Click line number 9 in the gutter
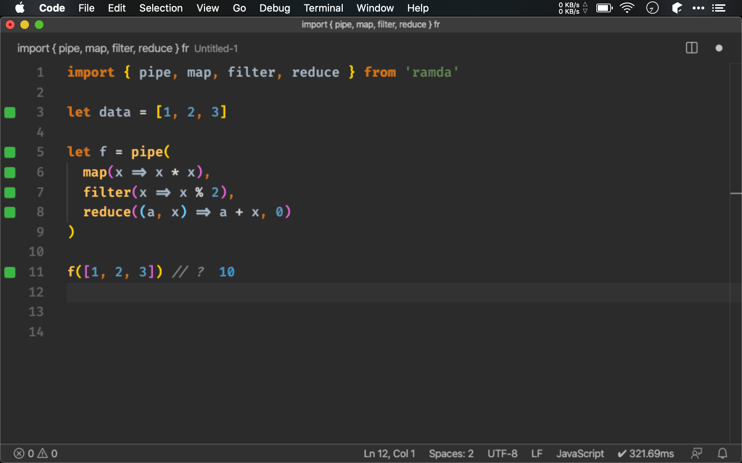This screenshot has width=742, height=463. 40,232
